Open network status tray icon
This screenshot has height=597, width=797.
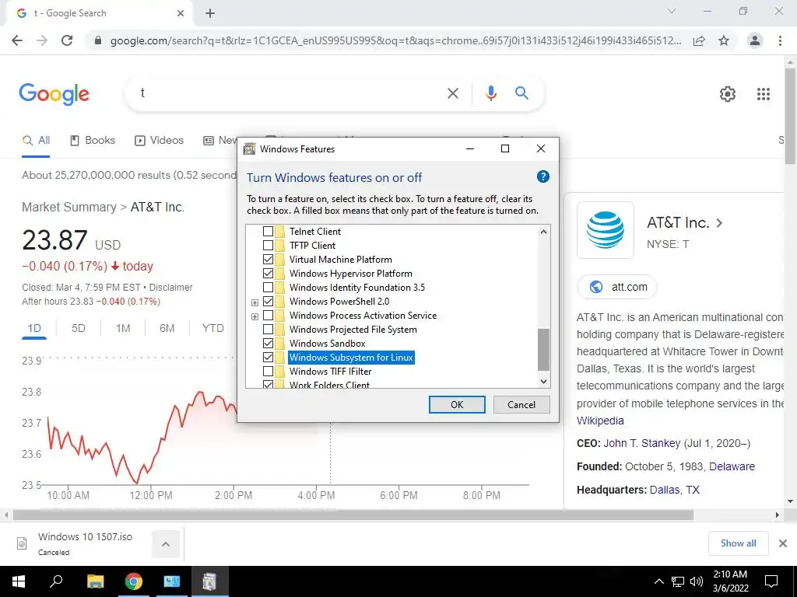tap(678, 581)
